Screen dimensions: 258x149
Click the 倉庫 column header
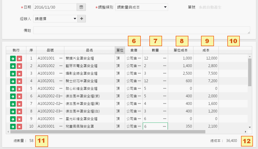(x=134, y=50)
